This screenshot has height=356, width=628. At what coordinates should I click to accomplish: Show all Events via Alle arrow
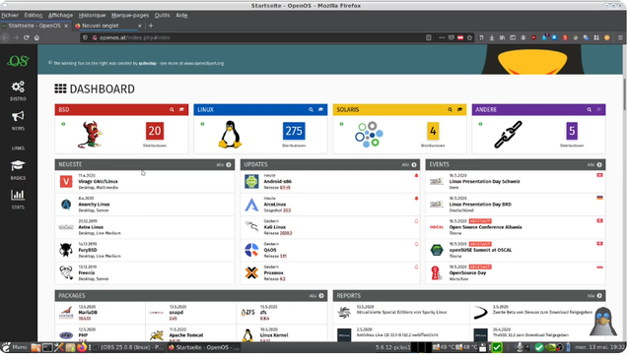[599, 164]
